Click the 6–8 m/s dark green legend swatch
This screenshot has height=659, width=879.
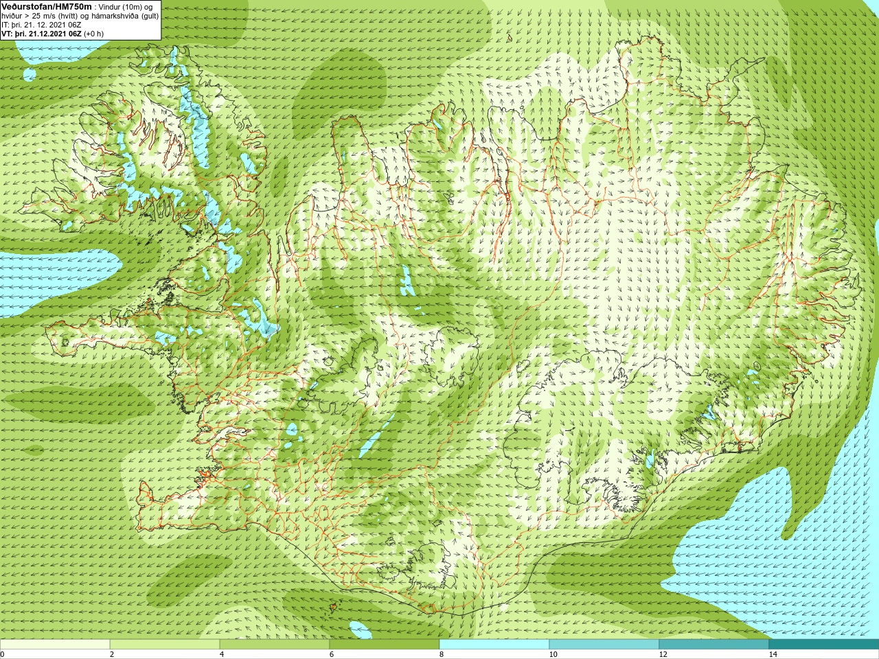coord(385,645)
